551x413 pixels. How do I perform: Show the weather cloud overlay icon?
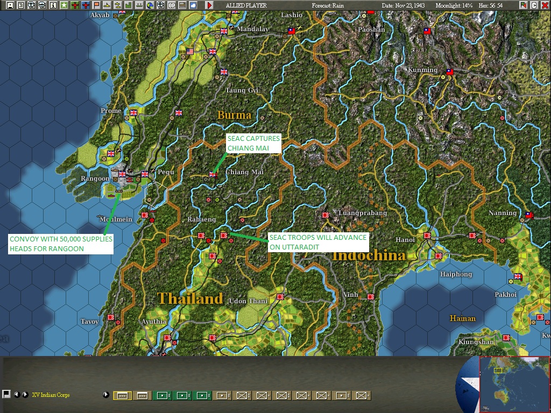tap(193, 5)
